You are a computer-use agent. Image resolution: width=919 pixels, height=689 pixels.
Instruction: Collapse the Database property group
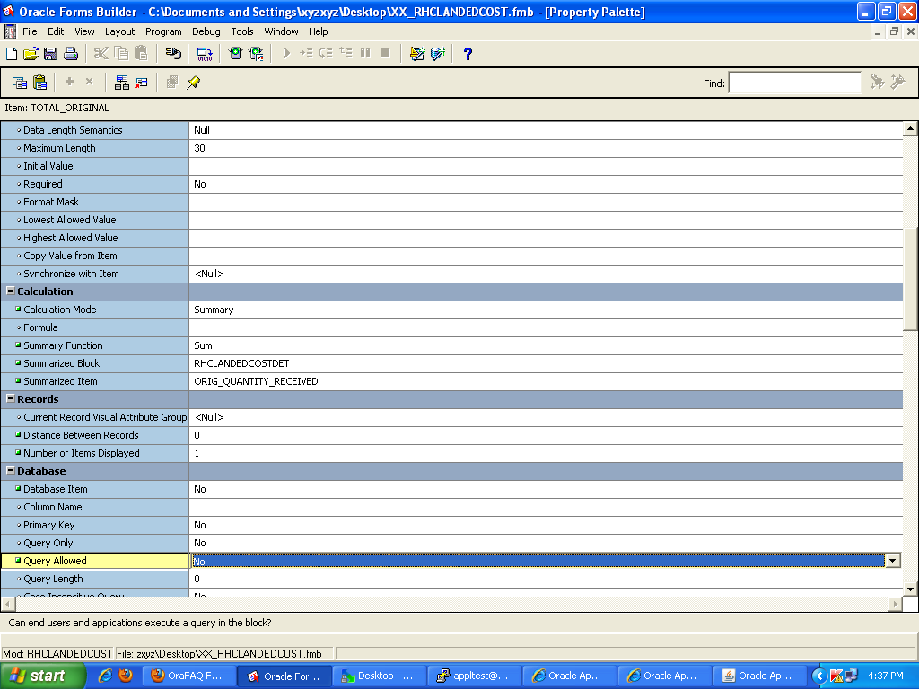[x=11, y=471]
